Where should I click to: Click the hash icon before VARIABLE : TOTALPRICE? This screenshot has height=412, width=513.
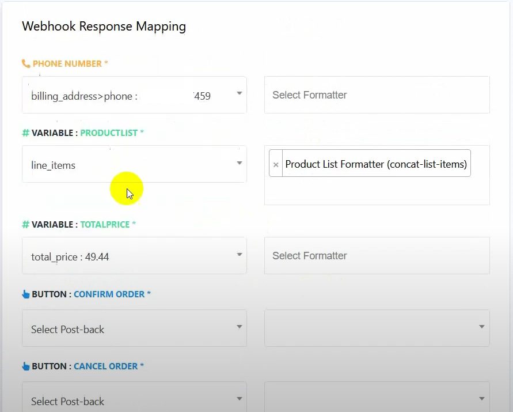coord(25,225)
